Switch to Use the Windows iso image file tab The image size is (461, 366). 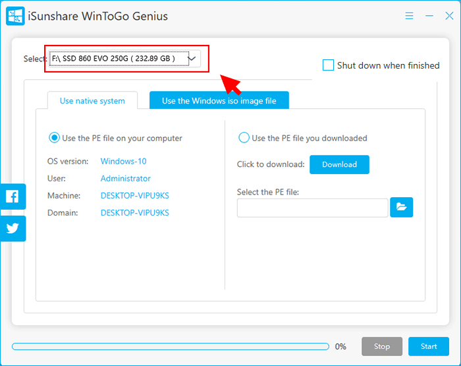[219, 100]
